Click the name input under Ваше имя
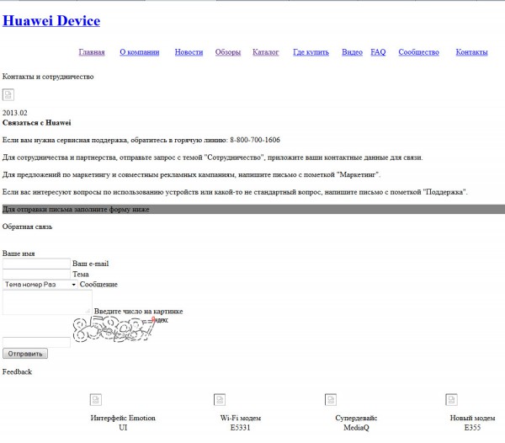This screenshot has height=443, width=505. point(36,264)
